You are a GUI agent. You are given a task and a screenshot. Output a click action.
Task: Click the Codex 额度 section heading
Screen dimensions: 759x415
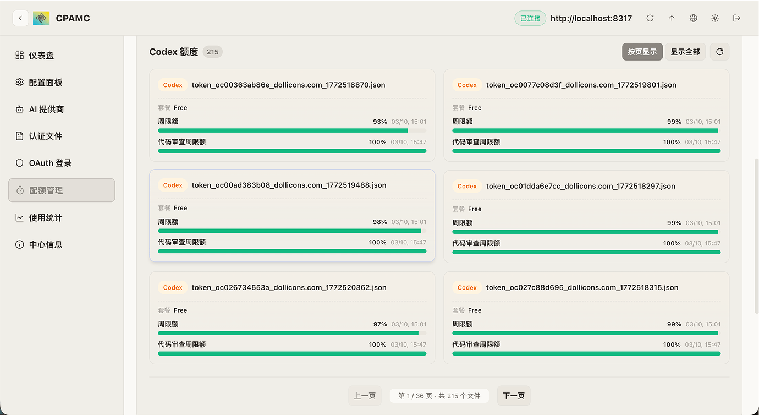tap(174, 52)
